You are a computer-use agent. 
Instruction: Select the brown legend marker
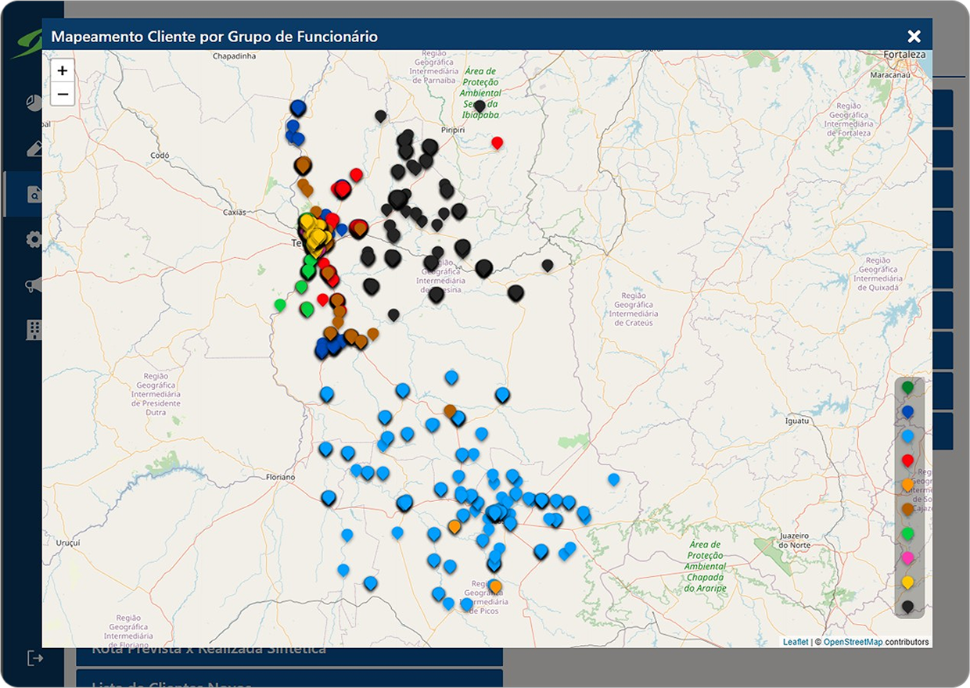(907, 509)
